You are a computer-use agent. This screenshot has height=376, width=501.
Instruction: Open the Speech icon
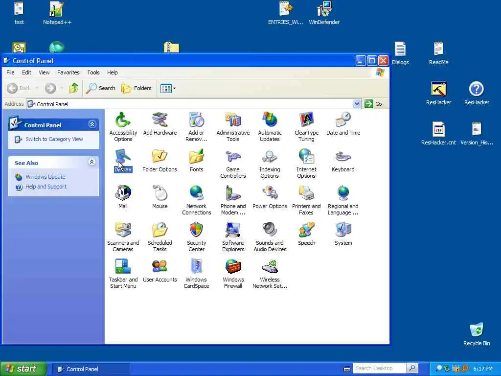[306, 230]
